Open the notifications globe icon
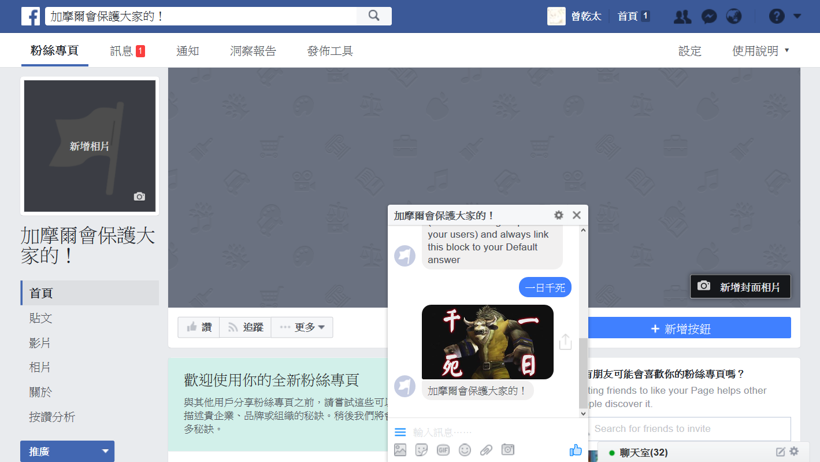 [734, 16]
